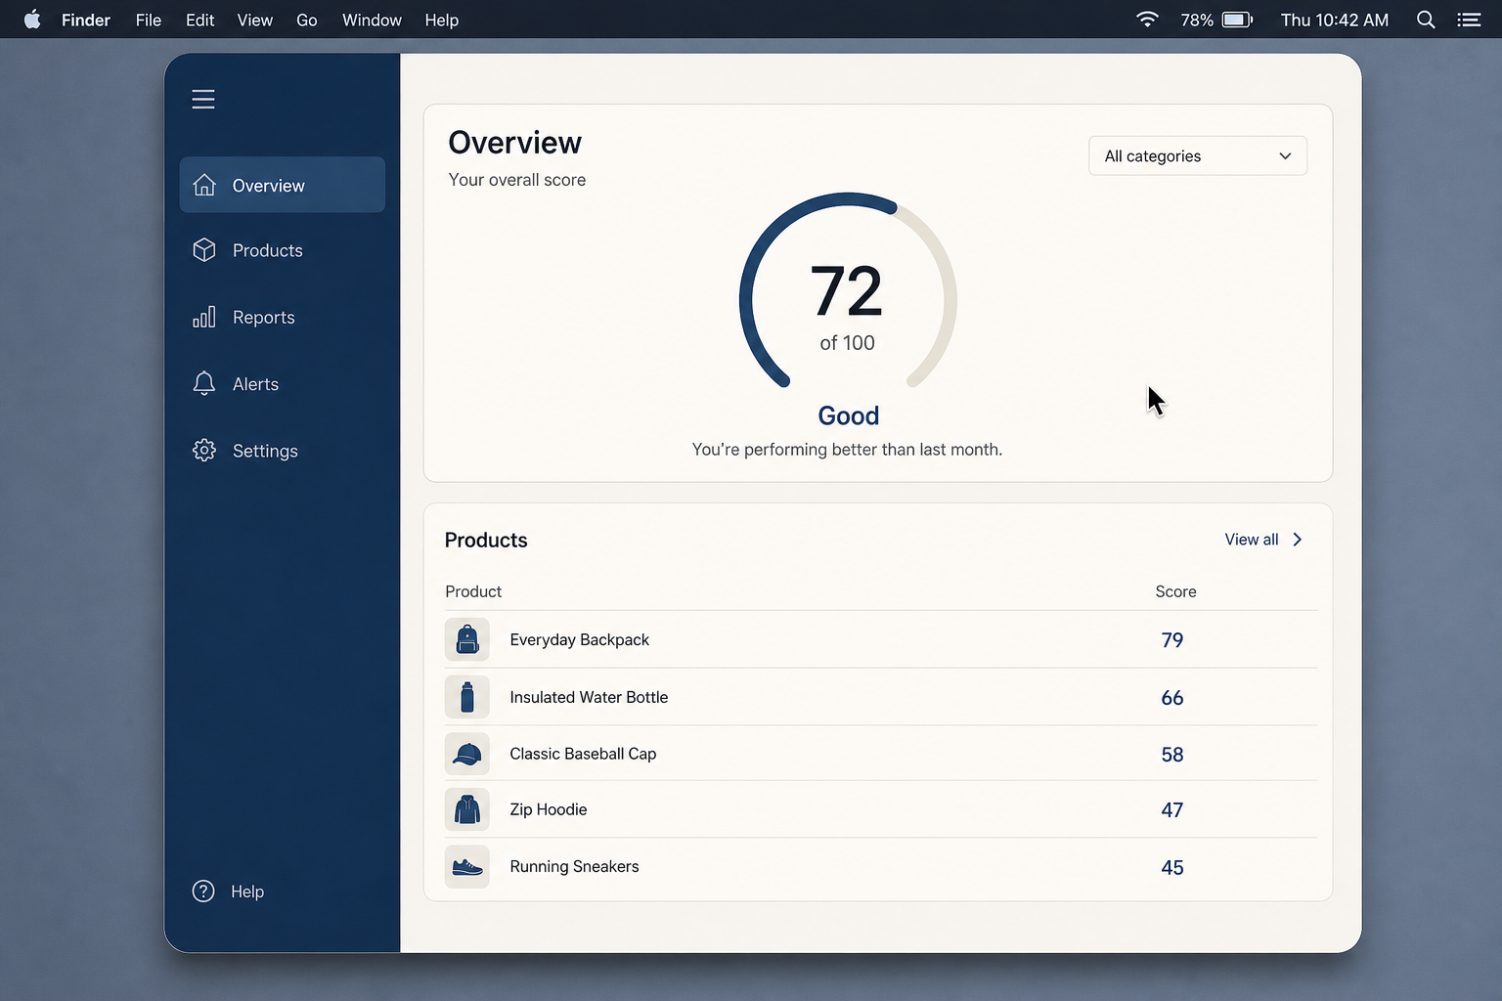1502x1001 pixels.
Task: Open the Reports label in the sidebar
Action: pyautogui.click(x=264, y=318)
